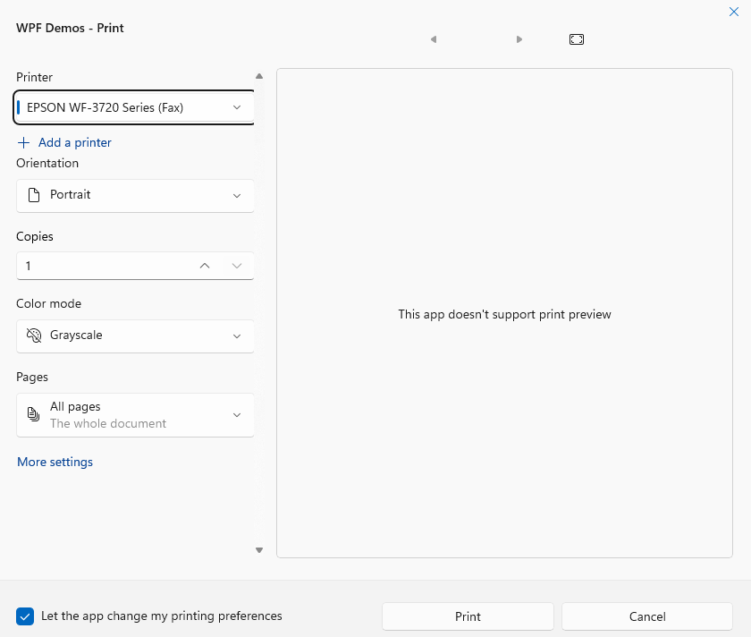Viewport: 751px width, 637px height.
Task: Click the portrait page icon in Orientation
Action: coord(34,195)
